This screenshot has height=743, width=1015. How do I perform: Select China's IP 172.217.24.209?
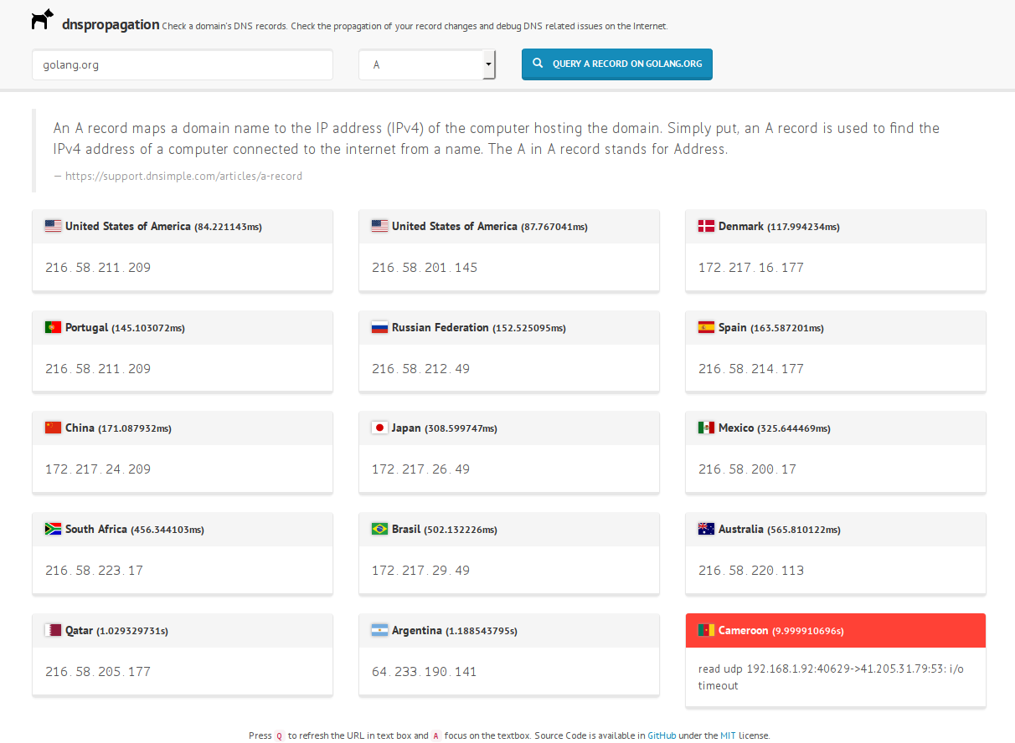click(x=98, y=469)
